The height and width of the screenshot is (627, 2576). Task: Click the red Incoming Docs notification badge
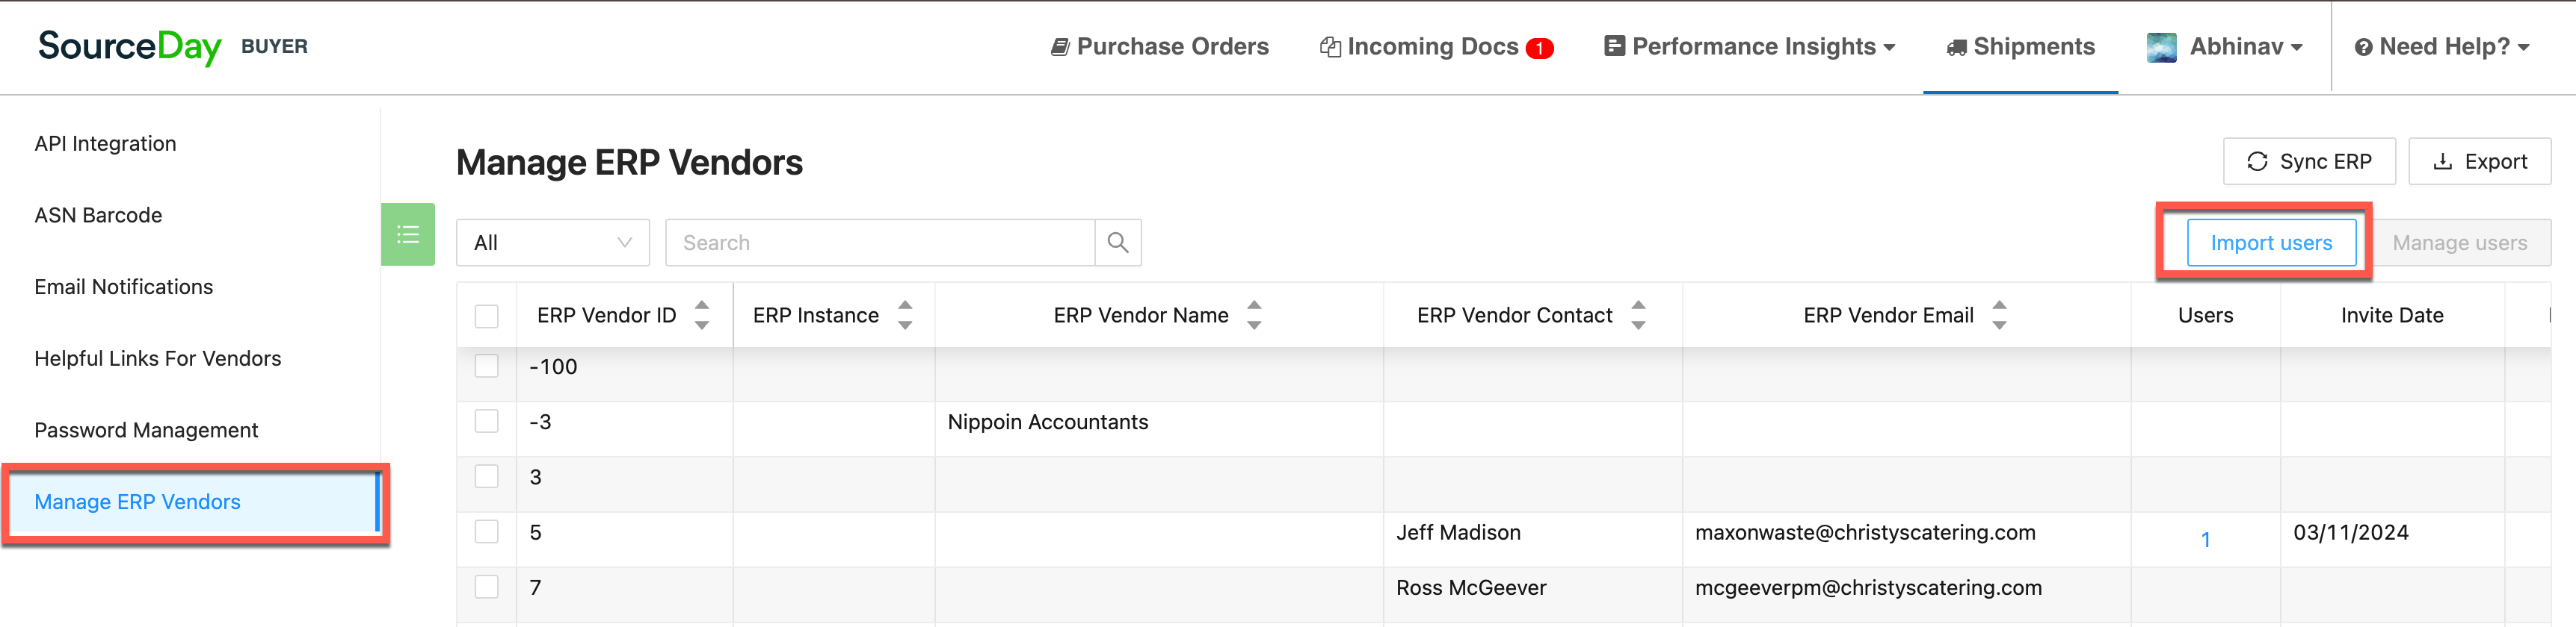(1540, 48)
